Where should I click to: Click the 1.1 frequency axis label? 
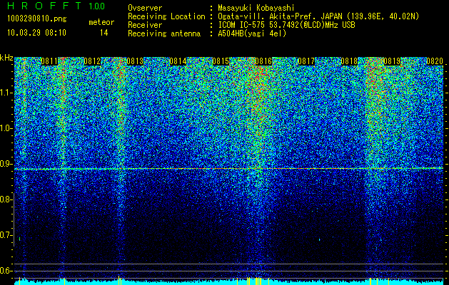6,93
